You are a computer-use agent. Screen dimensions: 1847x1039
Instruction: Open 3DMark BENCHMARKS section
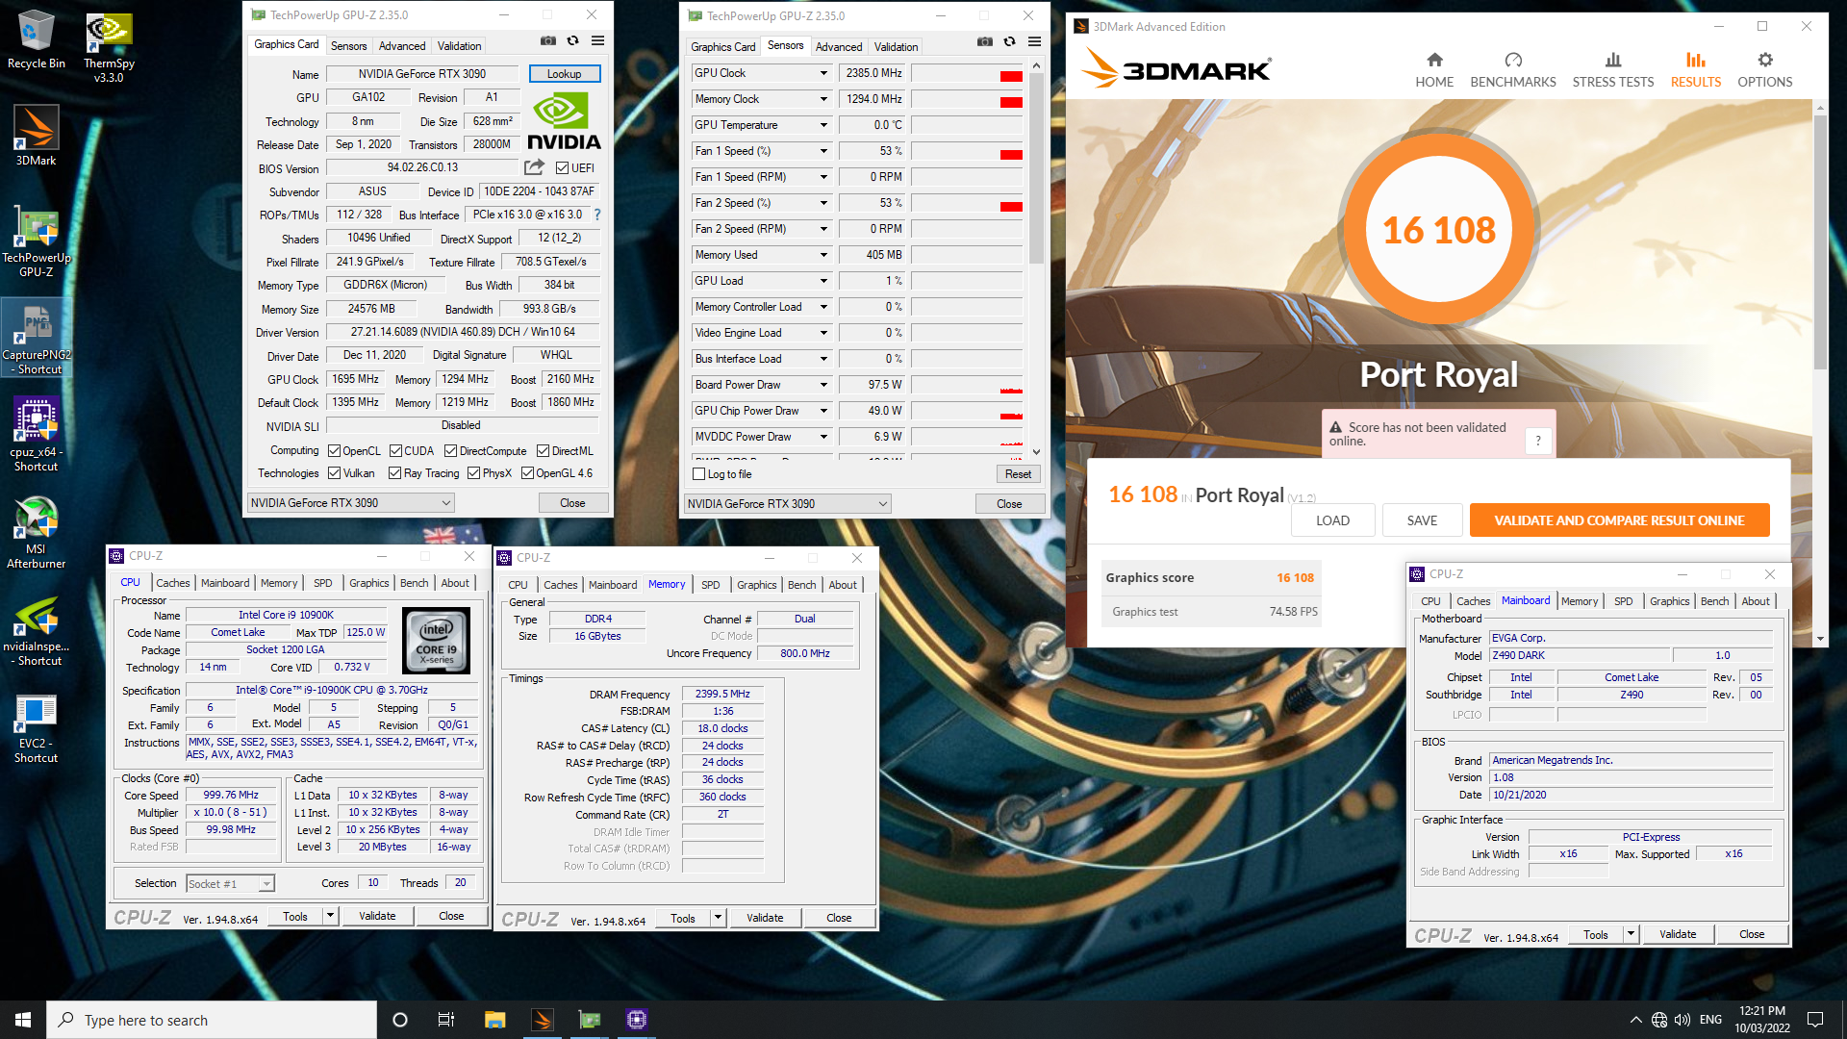coord(1512,69)
